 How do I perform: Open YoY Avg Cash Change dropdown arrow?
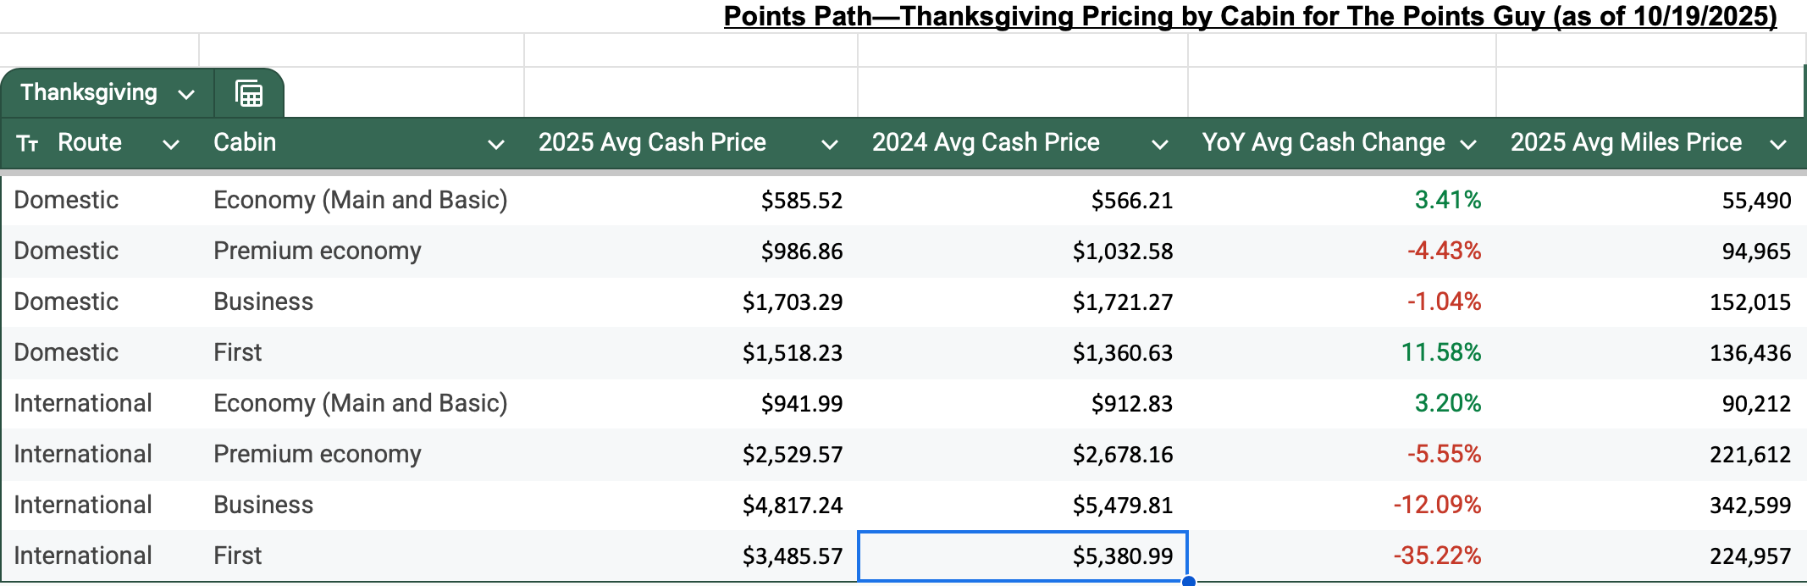pyautogui.click(x=1469, y=145)
